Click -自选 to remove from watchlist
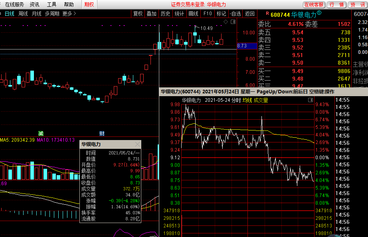 [235, 14]
